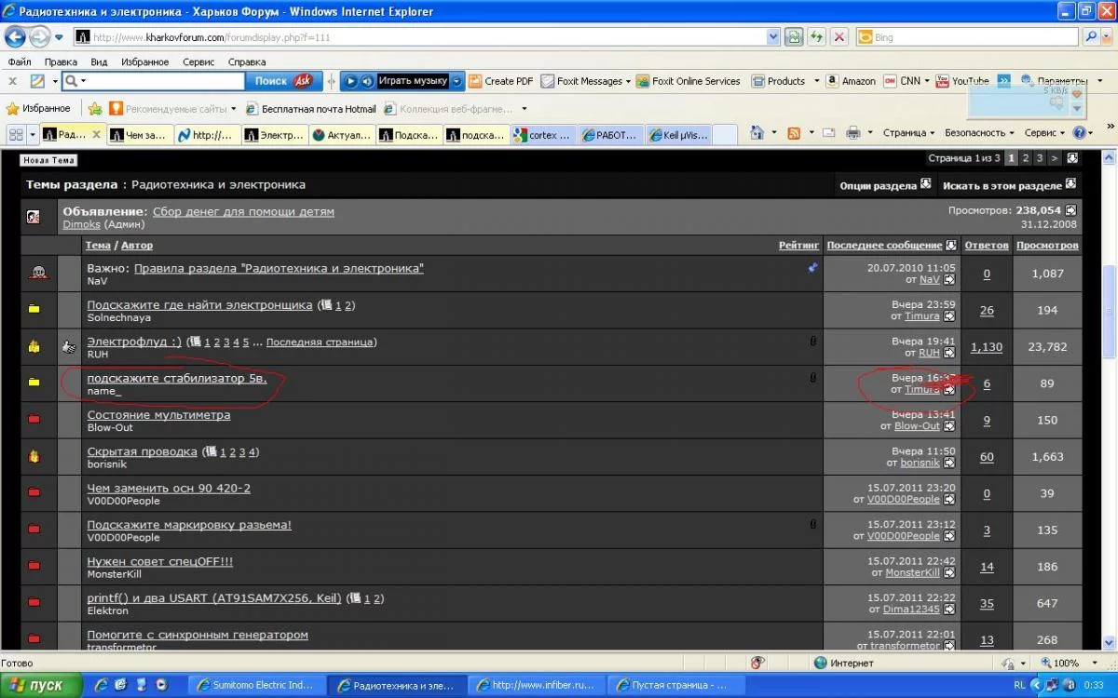This screenshot has height=698, width=1118.
Task: Click the Избранное favorites star button
Action: pos(38,108)
